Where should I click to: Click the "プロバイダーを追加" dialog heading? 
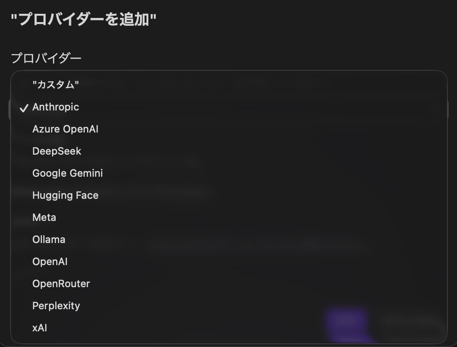(83, 20)
